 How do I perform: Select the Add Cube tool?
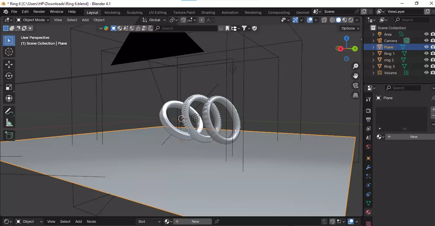pyautogui.click(x=9, y=135)
